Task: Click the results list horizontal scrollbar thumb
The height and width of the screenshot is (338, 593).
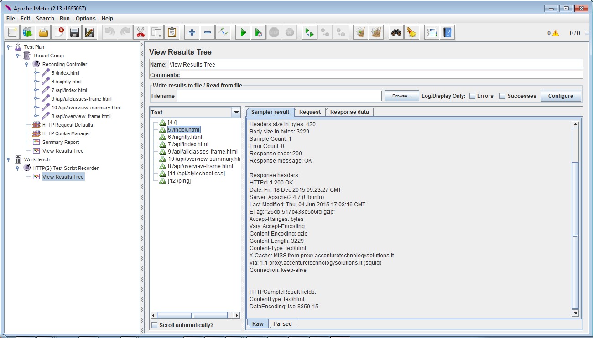Action: [192, 315]
